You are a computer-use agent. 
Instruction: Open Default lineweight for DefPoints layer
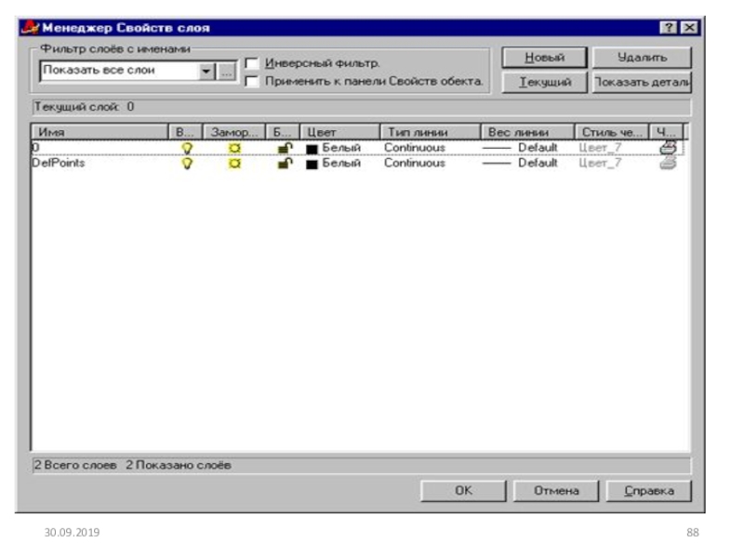tap(537, 163)
